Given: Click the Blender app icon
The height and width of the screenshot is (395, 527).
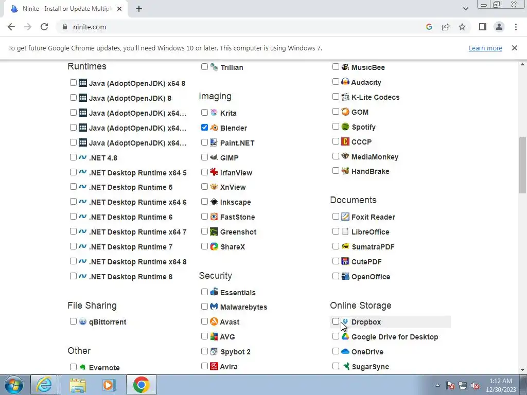Looking at the screenshot, I should click(x=214, y=128).
